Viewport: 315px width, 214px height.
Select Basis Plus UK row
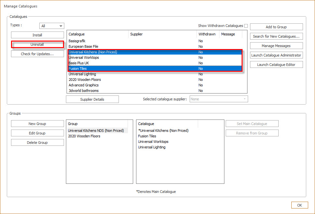[155, 63]
